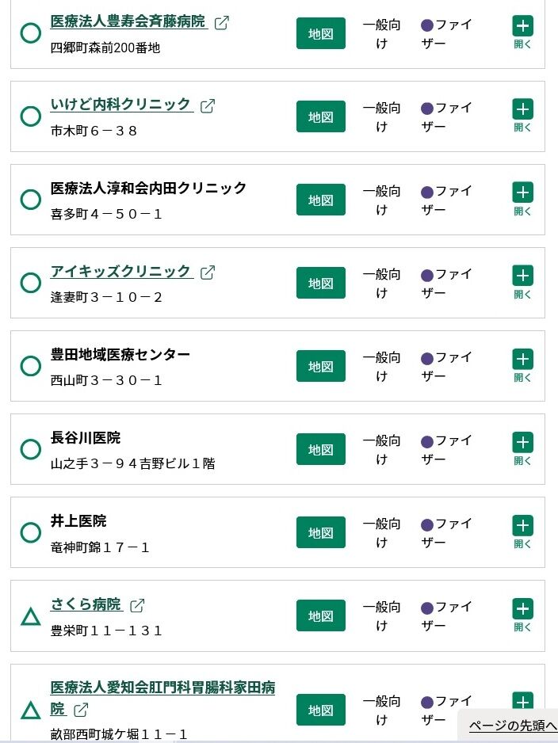Viewport: 558px width, 743px height.
Task: Open 医療法人豊寿会斉藤病院 website link
Action: click(128, 21)
